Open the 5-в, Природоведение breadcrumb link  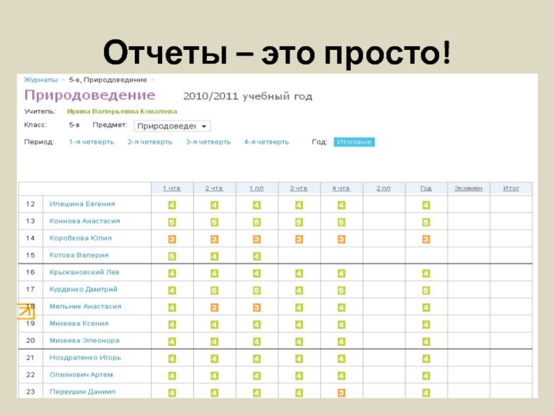point(107,80)
